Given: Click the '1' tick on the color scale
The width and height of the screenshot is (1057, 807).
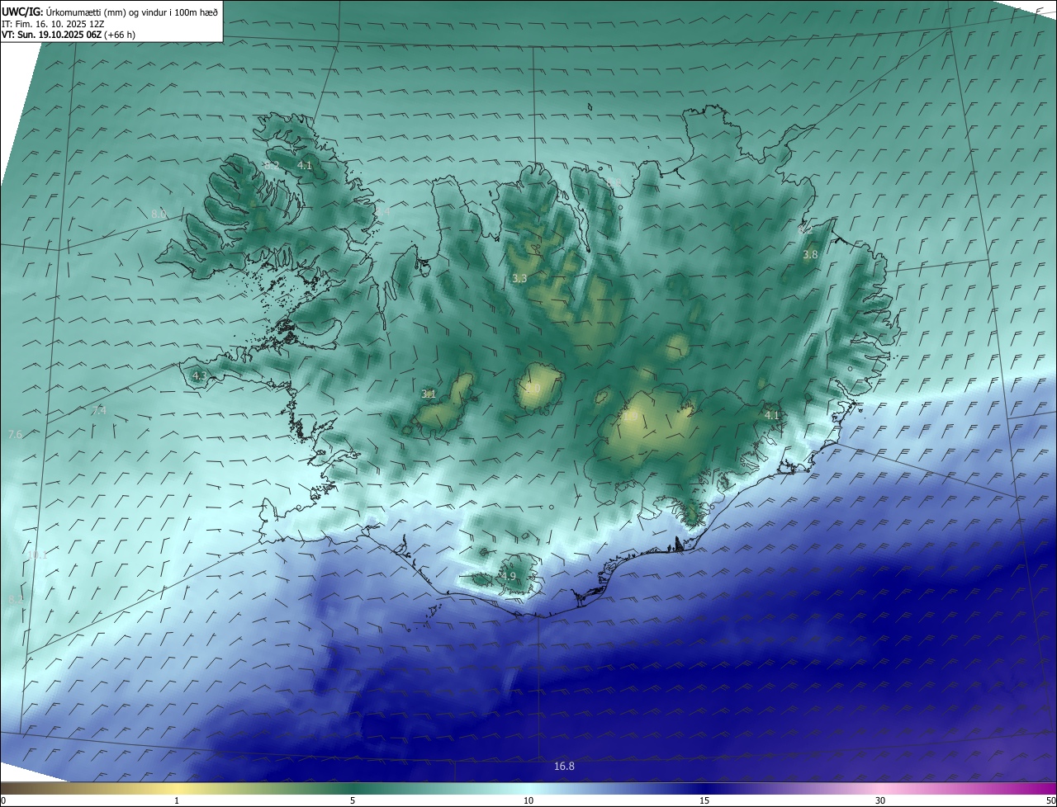Looking at the screenshot, I should point(177,800).
